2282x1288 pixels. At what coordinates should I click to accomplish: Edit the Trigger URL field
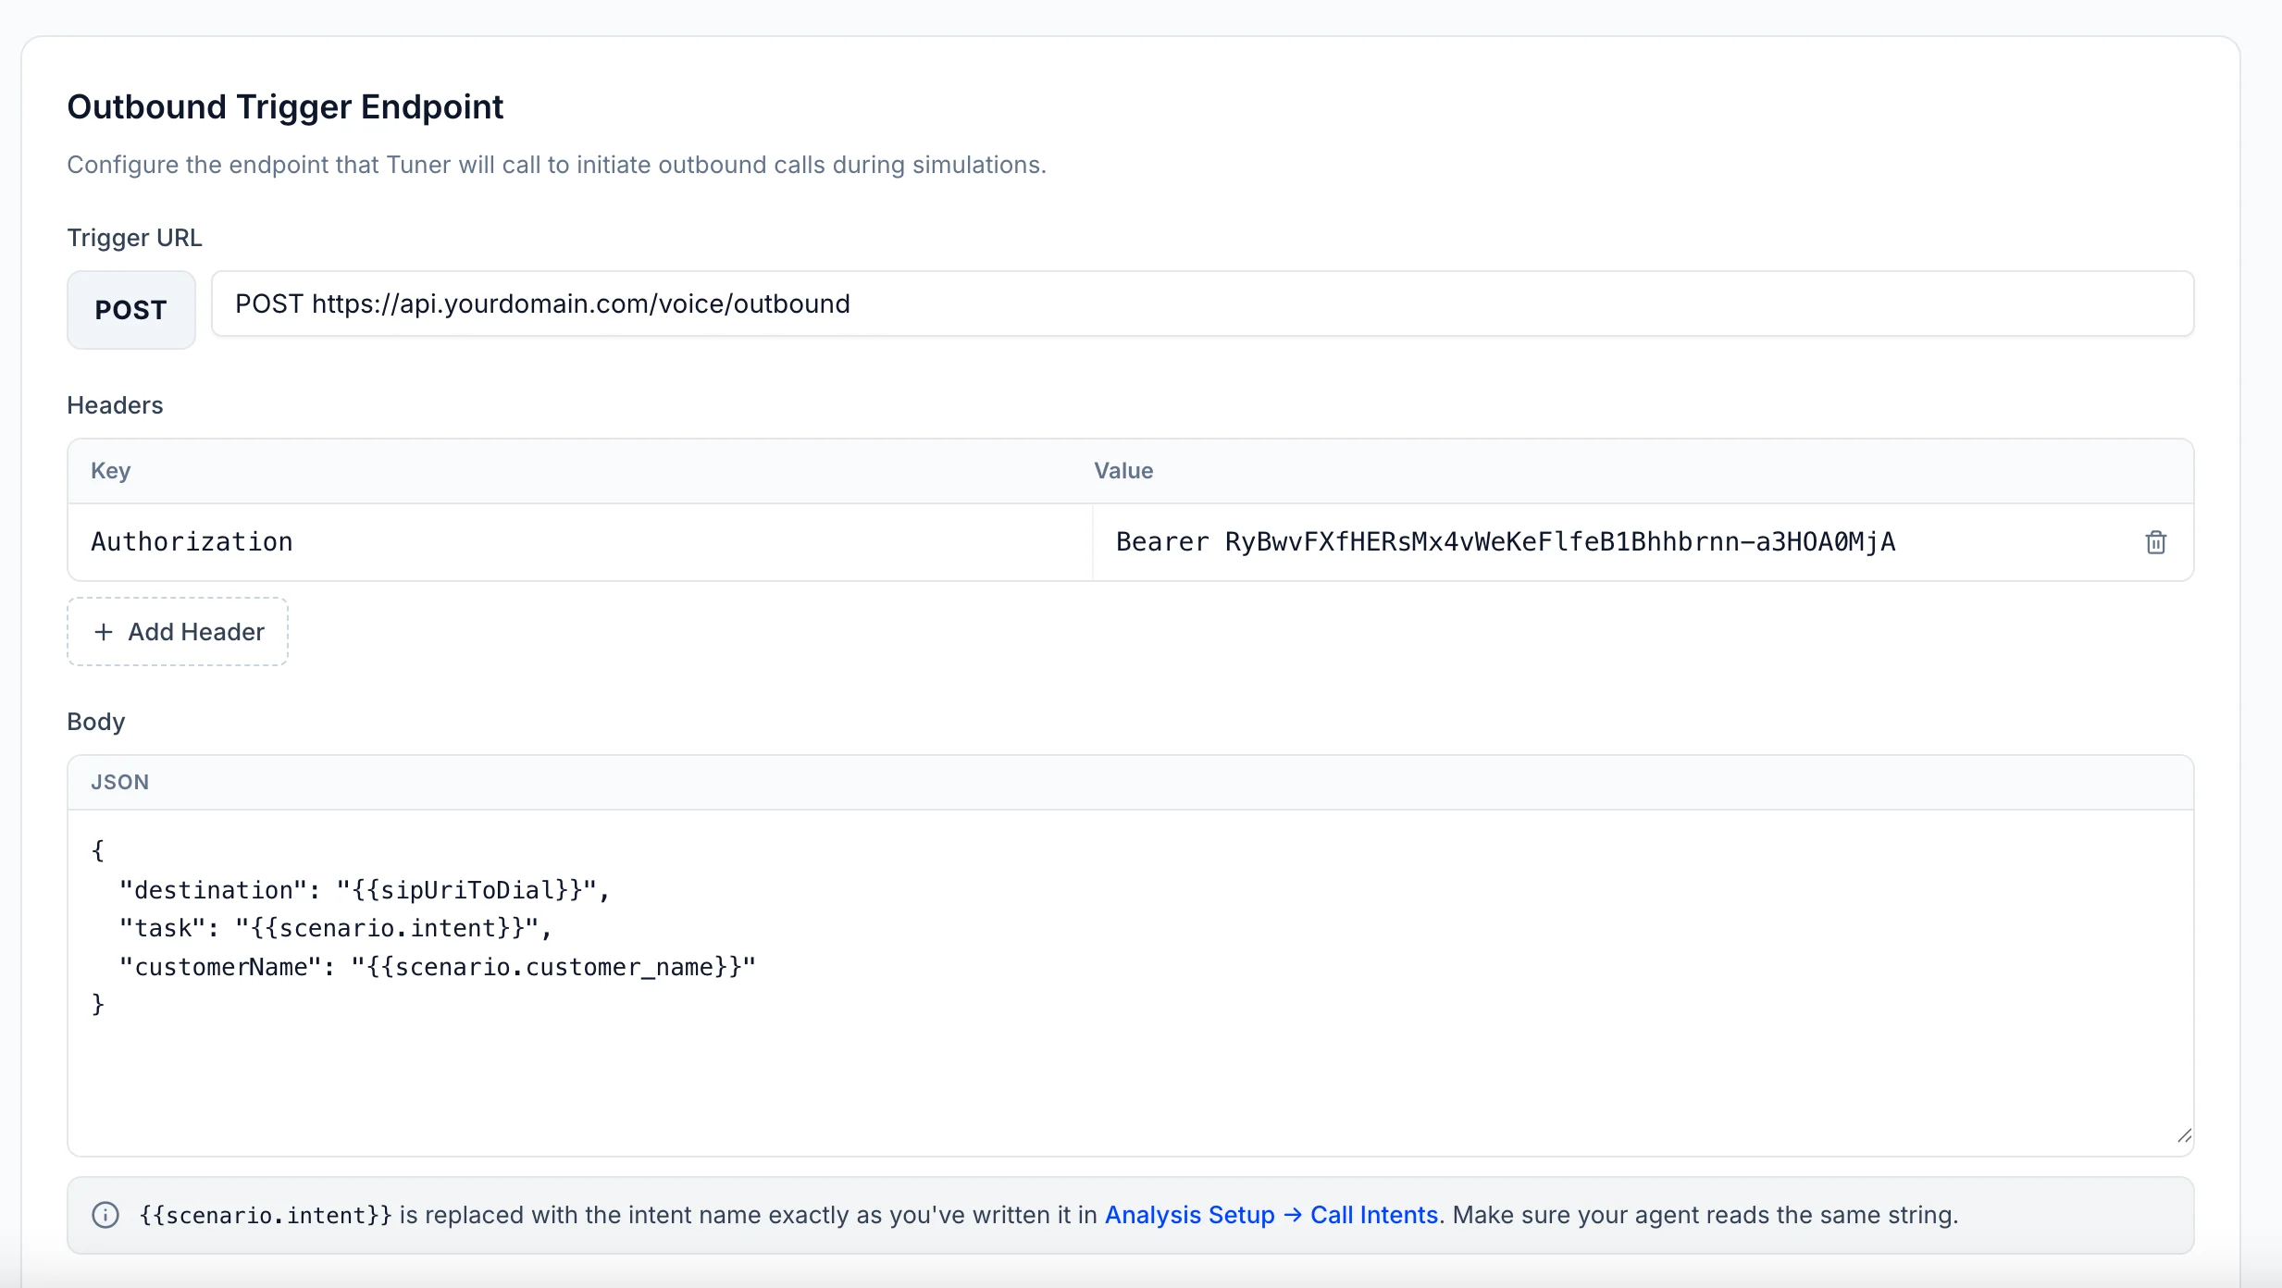[1202, 303]
